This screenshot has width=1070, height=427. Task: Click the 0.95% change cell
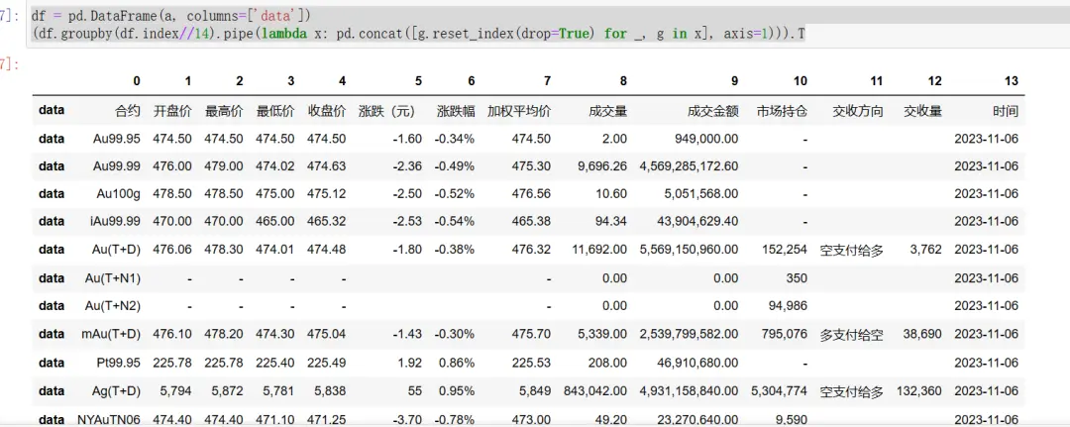[x=457, y=391]
